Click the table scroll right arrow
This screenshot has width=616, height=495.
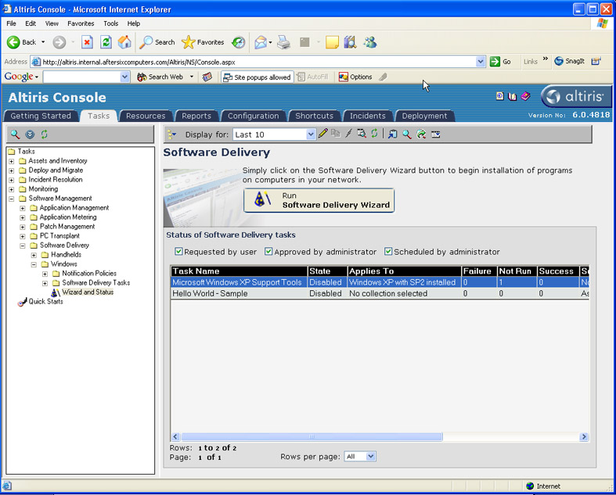(x=584, y=436)
